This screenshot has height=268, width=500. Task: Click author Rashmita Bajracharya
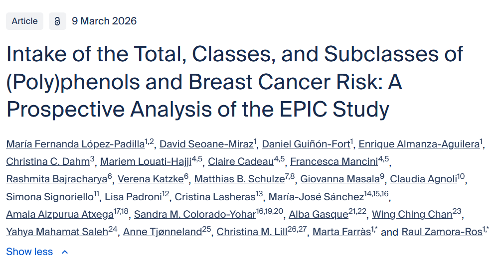[56, 179]
